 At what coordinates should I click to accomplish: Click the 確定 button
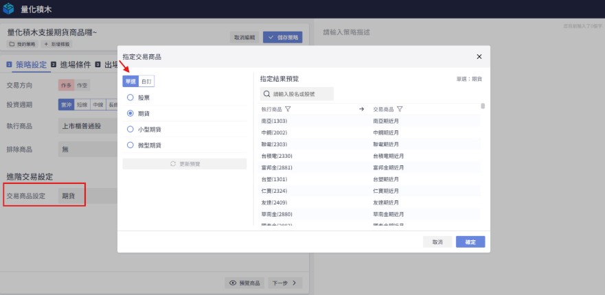470,242
